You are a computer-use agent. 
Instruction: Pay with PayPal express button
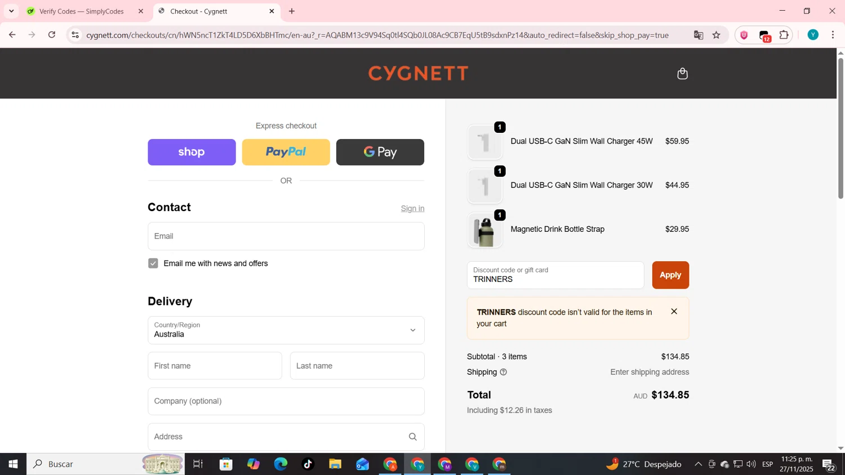[x=286, y=152]
